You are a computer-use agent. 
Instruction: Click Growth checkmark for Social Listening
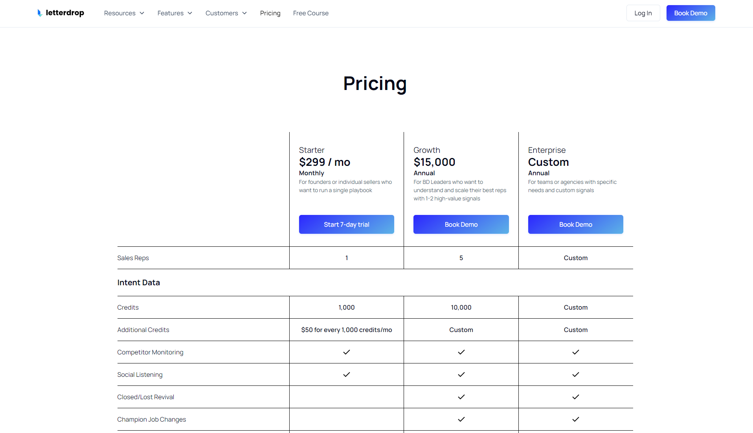(461, 374)
